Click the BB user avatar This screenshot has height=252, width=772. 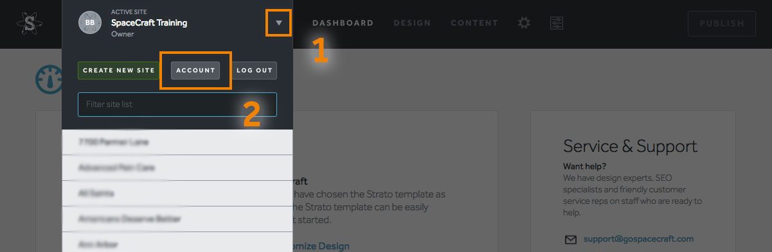(90, 23)
